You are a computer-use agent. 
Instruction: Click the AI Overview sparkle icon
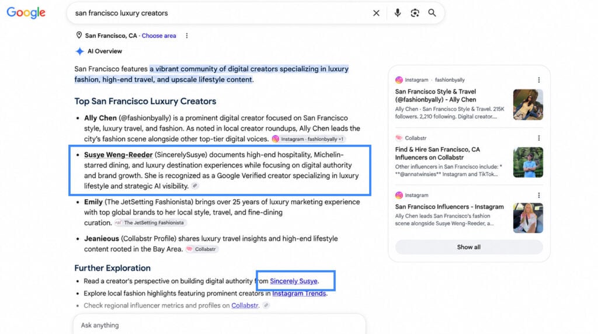[79, 51]
